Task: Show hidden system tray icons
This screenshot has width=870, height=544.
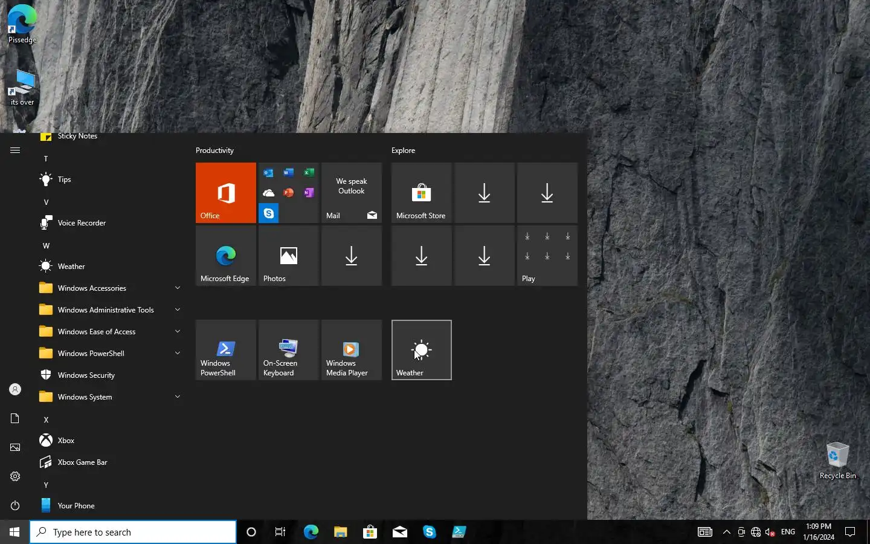Action: pos(727,532)
